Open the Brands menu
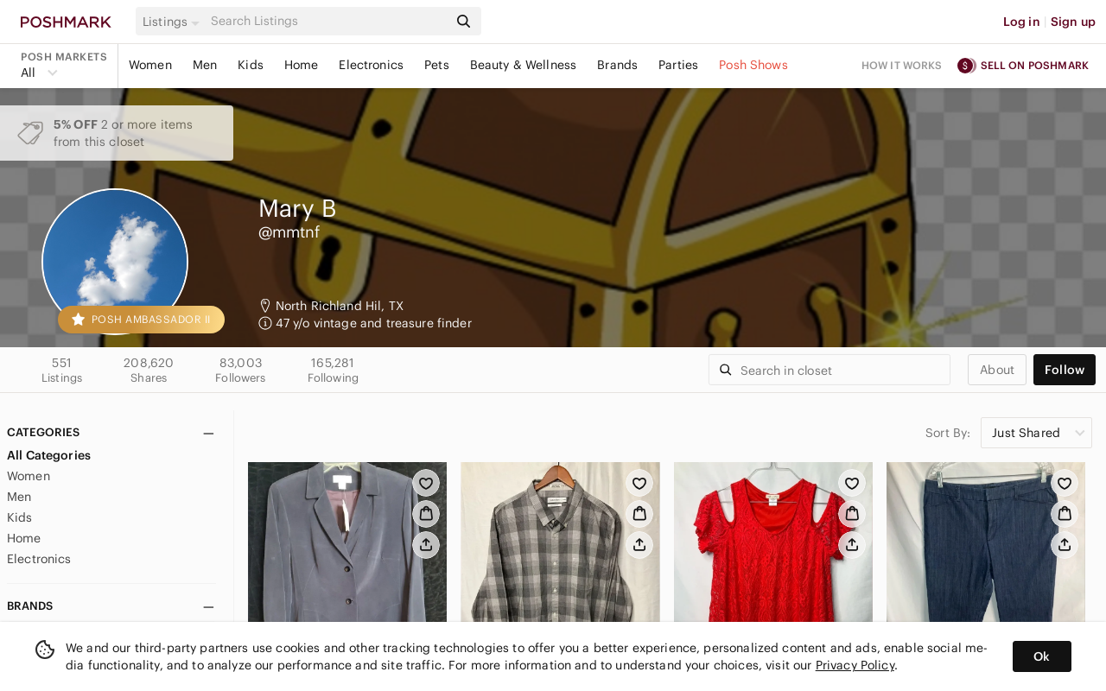The height and width of the screenshot is (691, 1106). pos(617,65)
